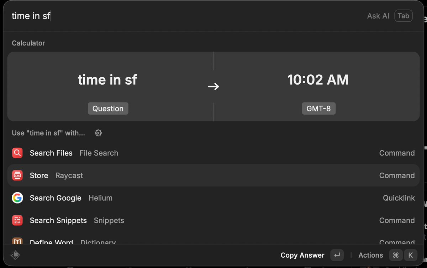This screenshot has width=427, height=268.
Task: Click the ⌘ shortcut badge next to Actions
Action: (396, 255)
